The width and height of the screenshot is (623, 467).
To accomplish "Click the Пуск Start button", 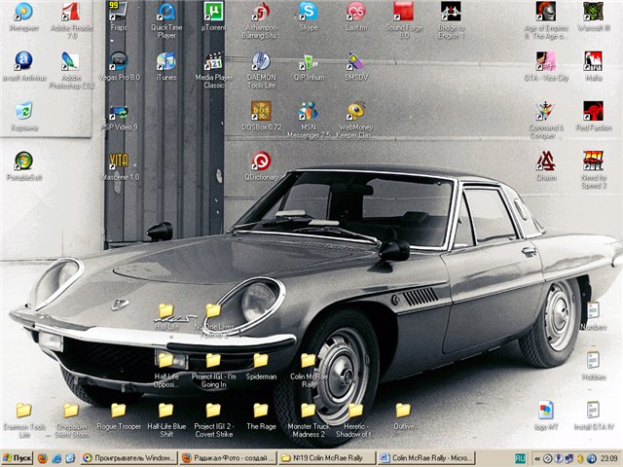I will [x=18, y=457].
